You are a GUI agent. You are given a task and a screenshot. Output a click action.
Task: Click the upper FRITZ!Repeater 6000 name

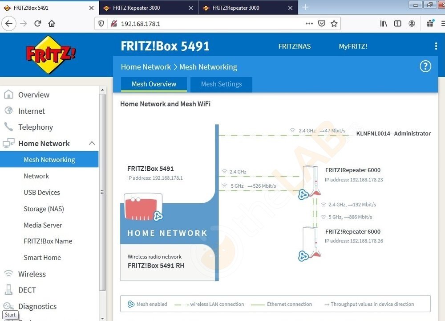(352, 170)
